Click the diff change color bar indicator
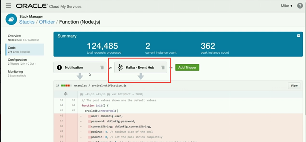The image size is (306, 142). tap(65, 86)
